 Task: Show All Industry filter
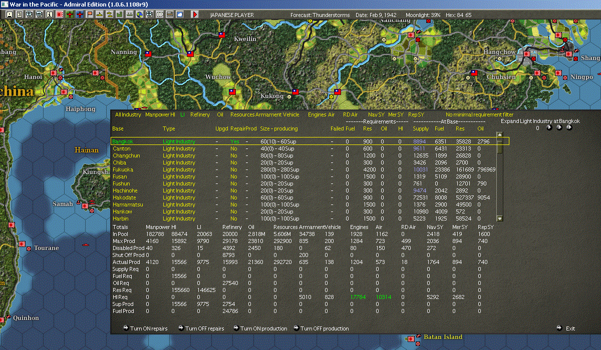point(128,115)
